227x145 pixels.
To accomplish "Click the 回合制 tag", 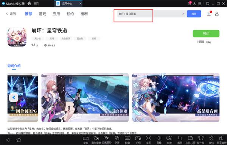I will tap(80, 39).
